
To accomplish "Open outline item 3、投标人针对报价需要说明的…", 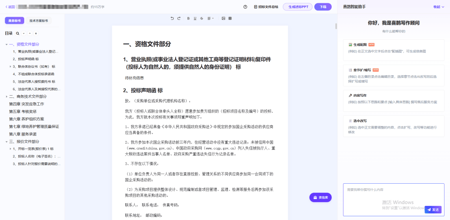I will [x=36, y=164].
